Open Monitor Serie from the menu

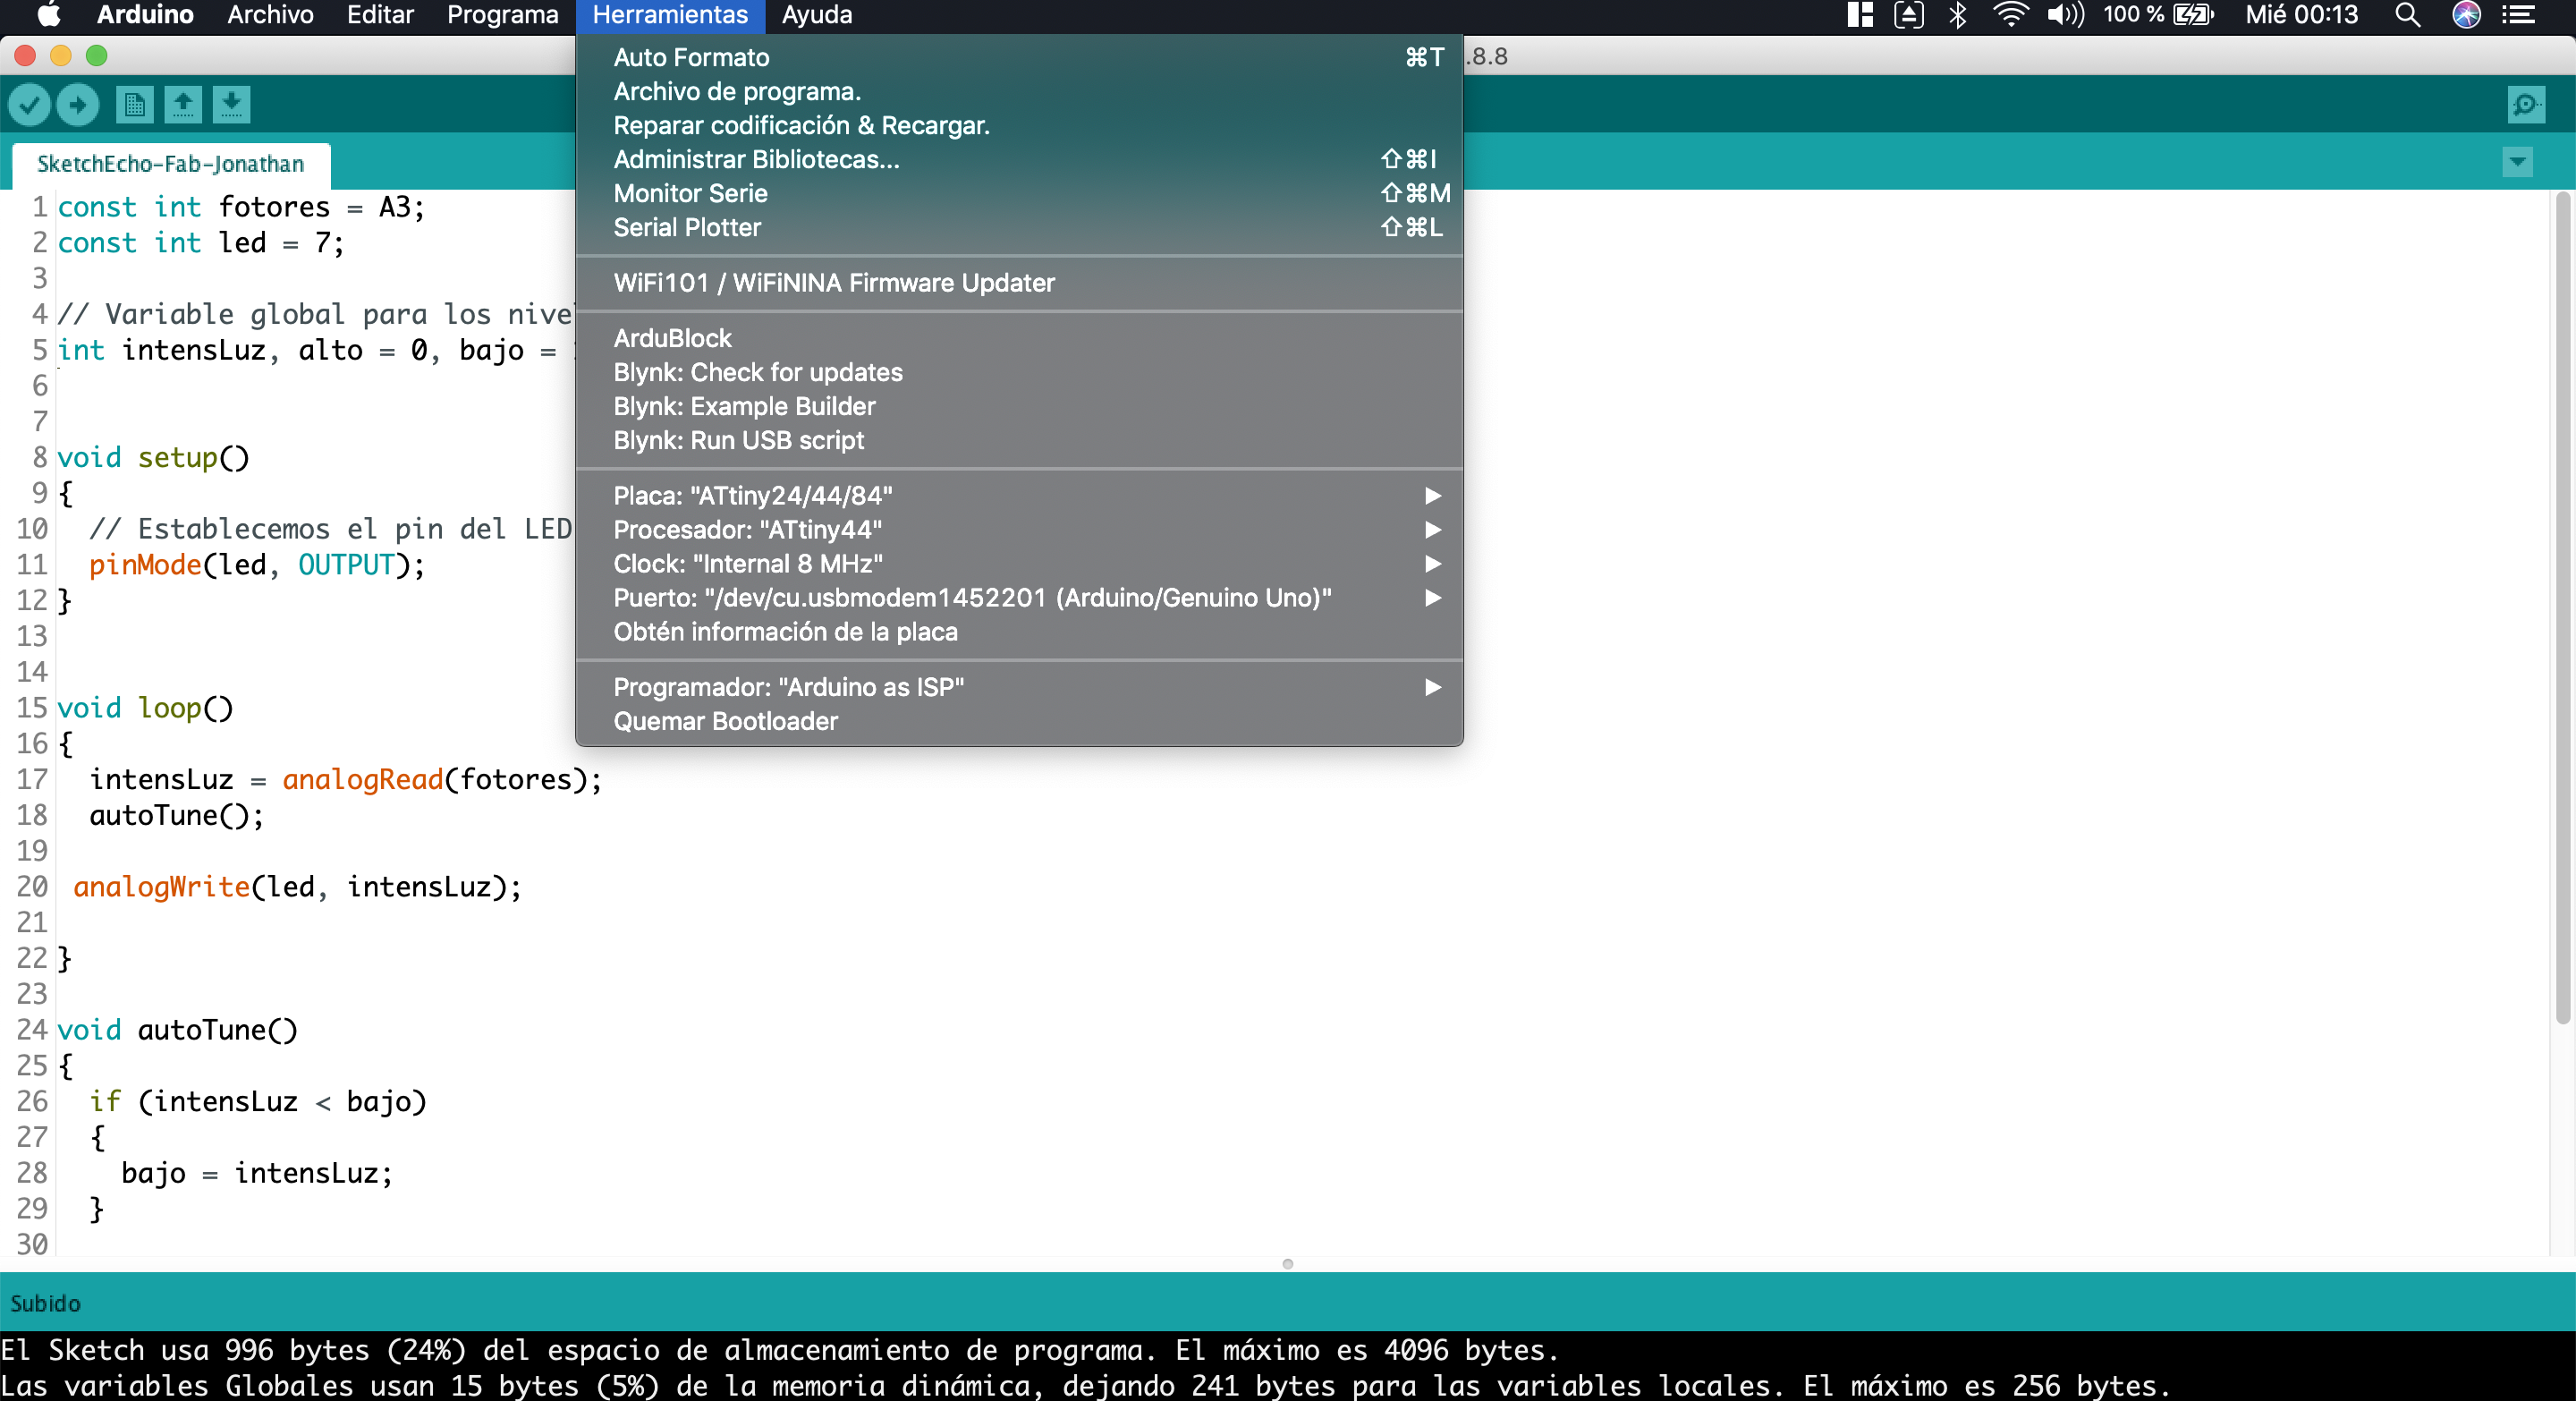coord(1019,193)
